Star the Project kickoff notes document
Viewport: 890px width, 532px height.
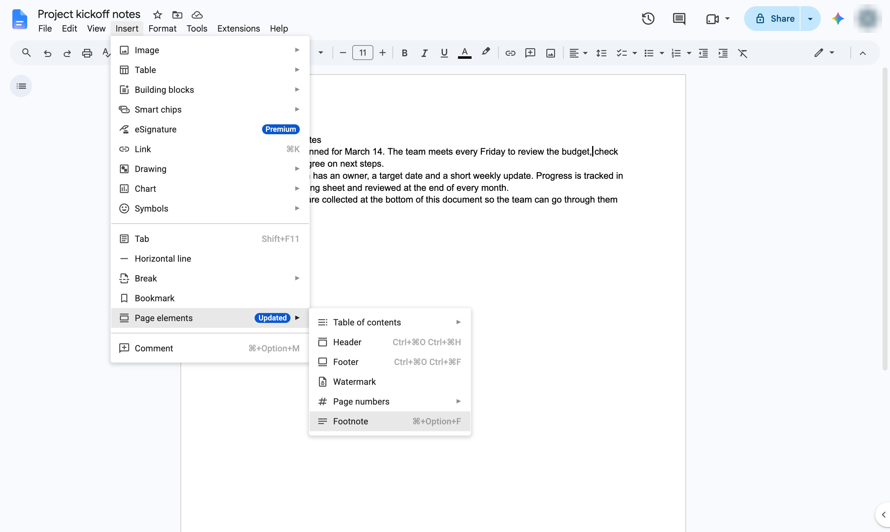tap(158, 15)
